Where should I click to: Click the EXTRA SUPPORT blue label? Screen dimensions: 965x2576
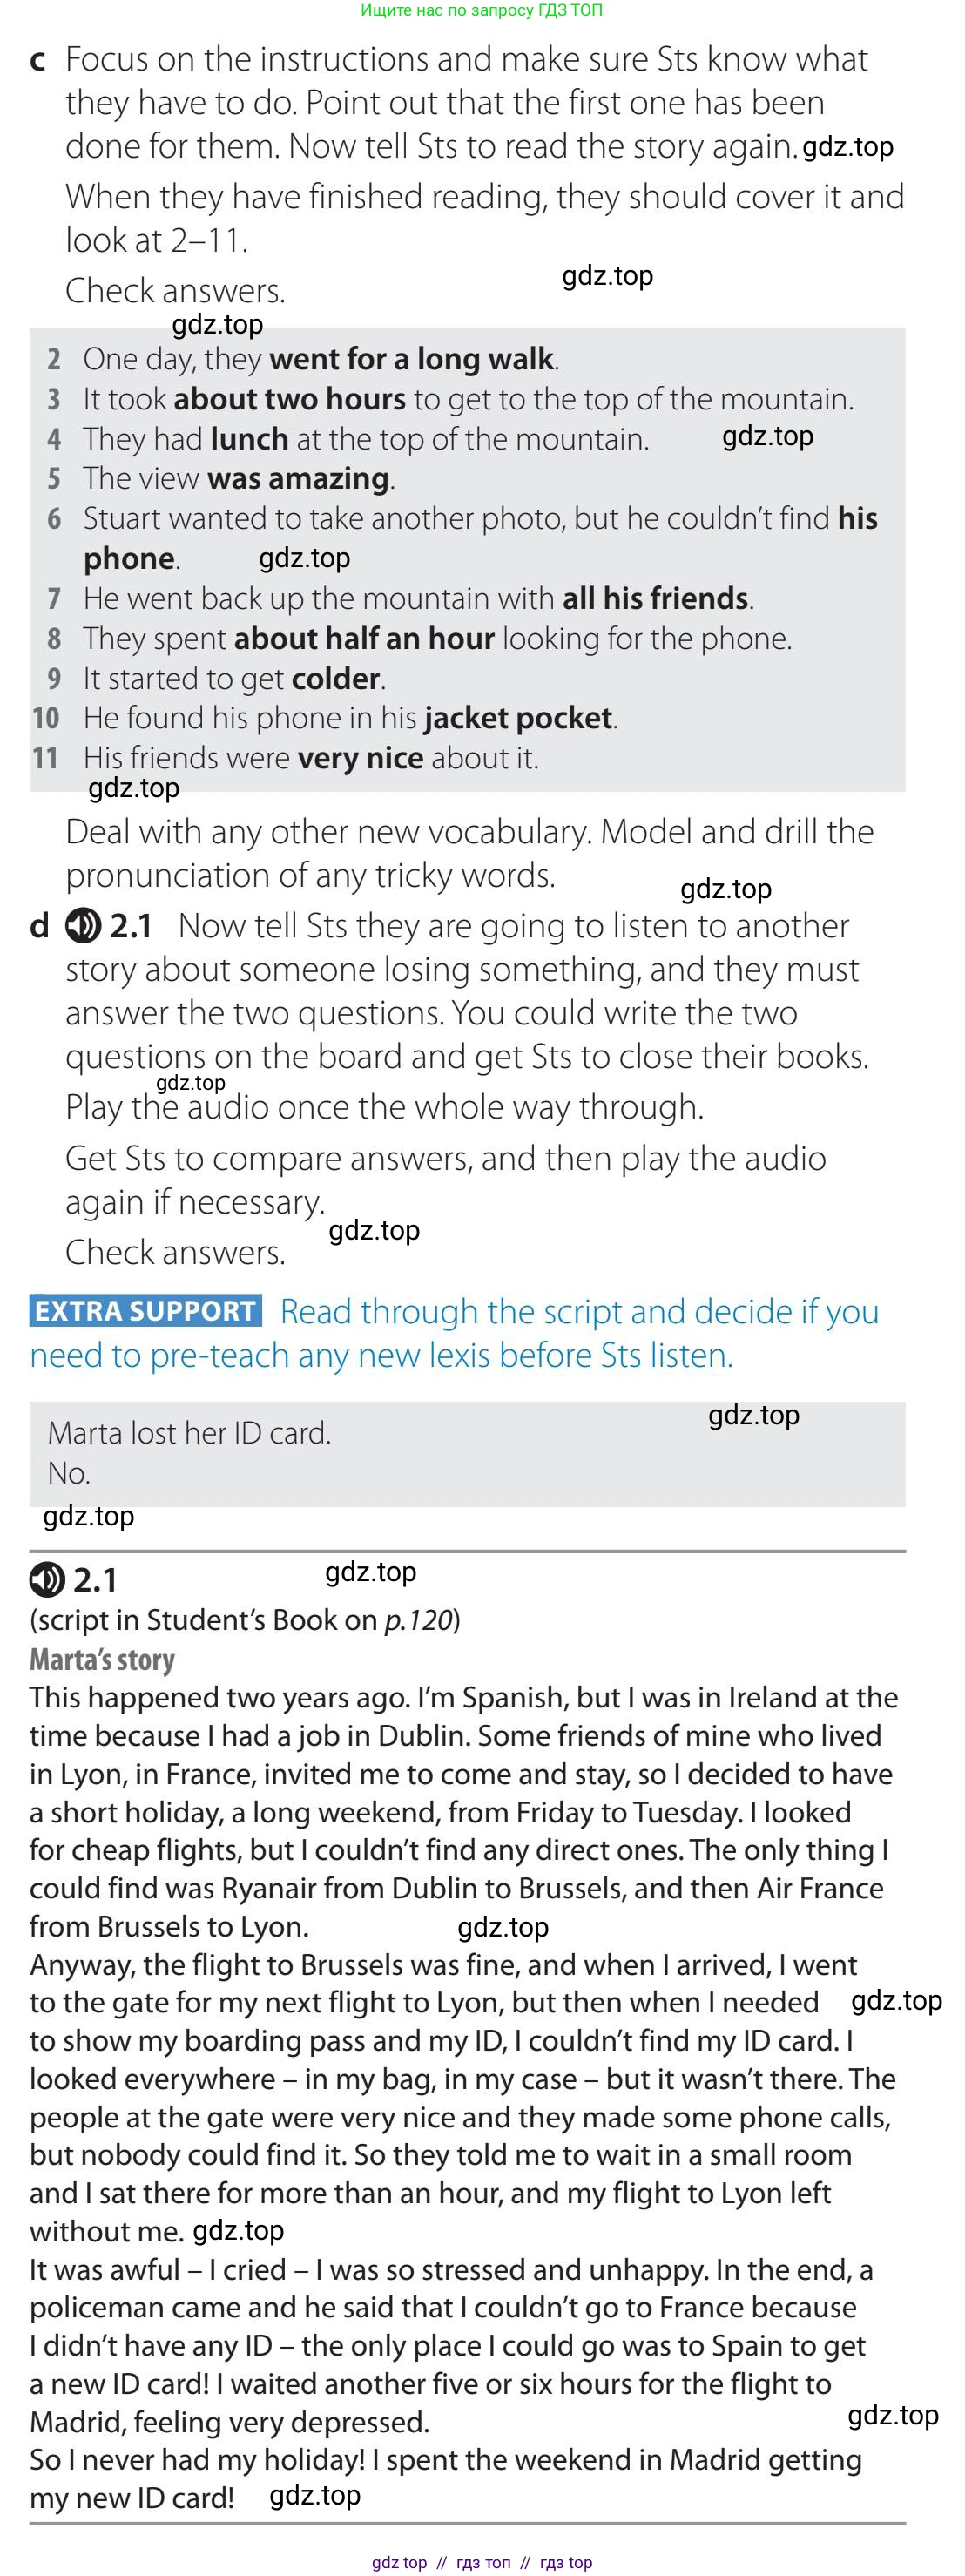coord(146,1310)
